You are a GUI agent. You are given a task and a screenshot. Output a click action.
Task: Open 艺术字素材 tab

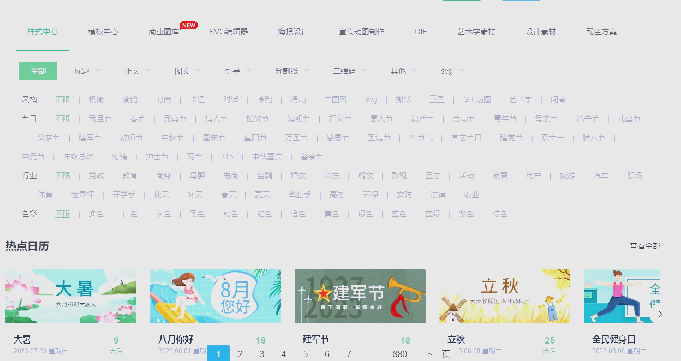click(x=476, y=32)
